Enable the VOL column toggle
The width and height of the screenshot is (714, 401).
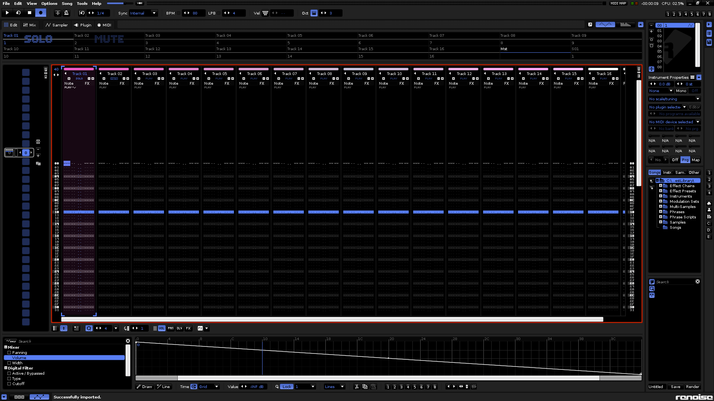pyautogui.click(x=161, y=328)
